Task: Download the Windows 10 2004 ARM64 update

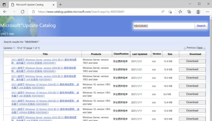Action: point(192,102)
